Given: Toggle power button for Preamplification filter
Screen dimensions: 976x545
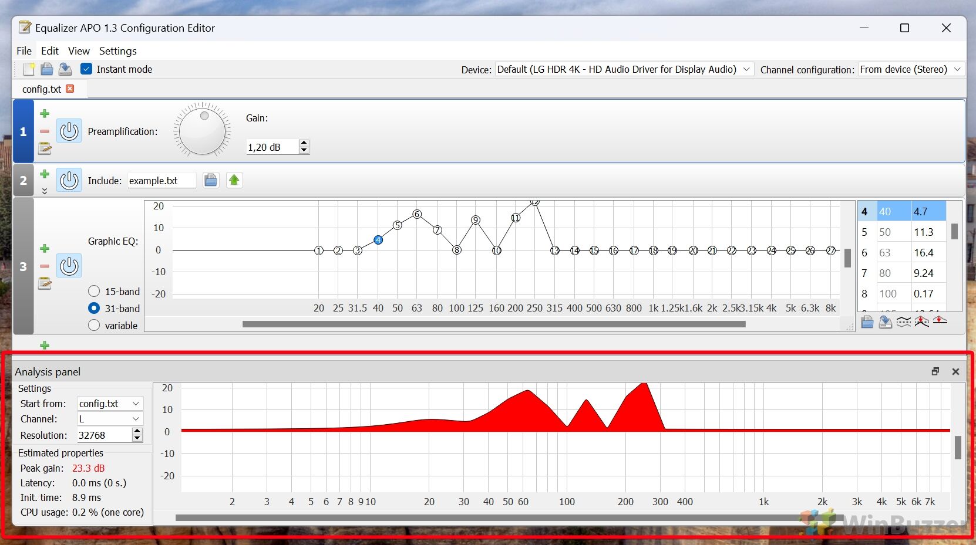Looking at the screenshot, I should tap(69, 131).
